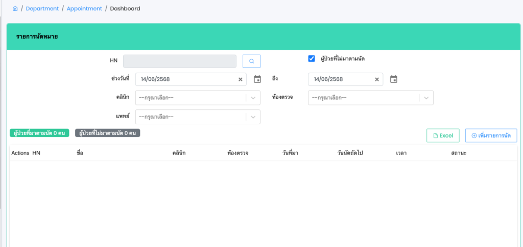Click เพิ่มรายการนัด button
The width and height of the screenshot is (523, 247).
[491, 136]
